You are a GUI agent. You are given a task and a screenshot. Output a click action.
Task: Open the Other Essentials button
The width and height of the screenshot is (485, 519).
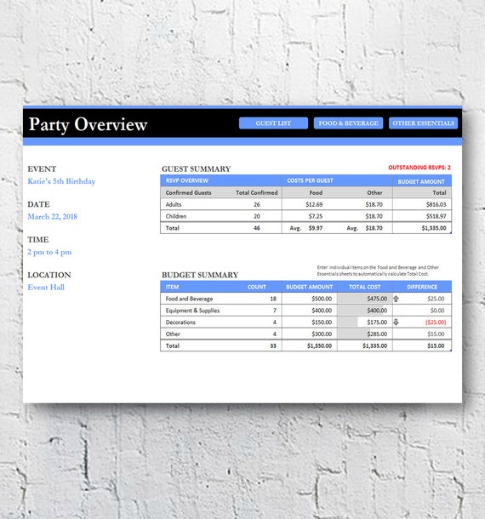[x=423, y=123]
